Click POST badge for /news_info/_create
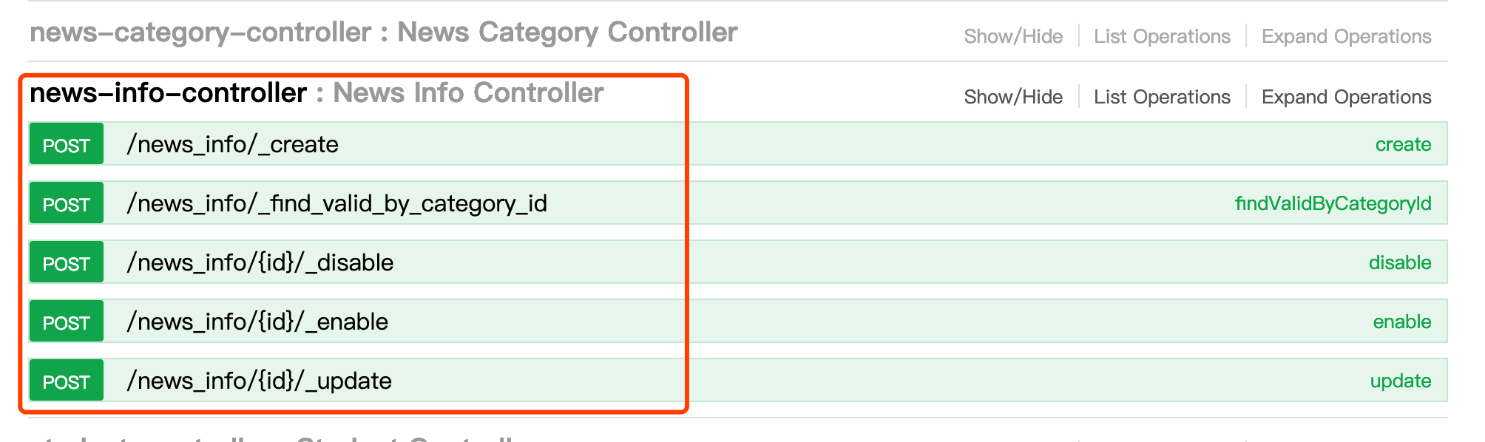1485x442 pixels. tap(66, 145)
